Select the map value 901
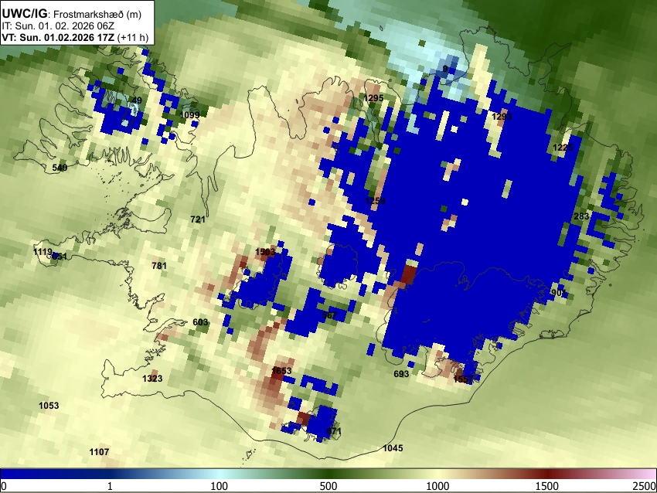This screenshot has height=493, width=657. 559,293
